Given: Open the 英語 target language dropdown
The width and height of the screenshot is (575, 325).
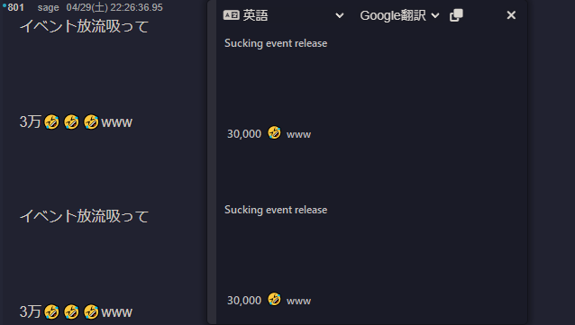Looking at the screenshot, I should (284, 15).
